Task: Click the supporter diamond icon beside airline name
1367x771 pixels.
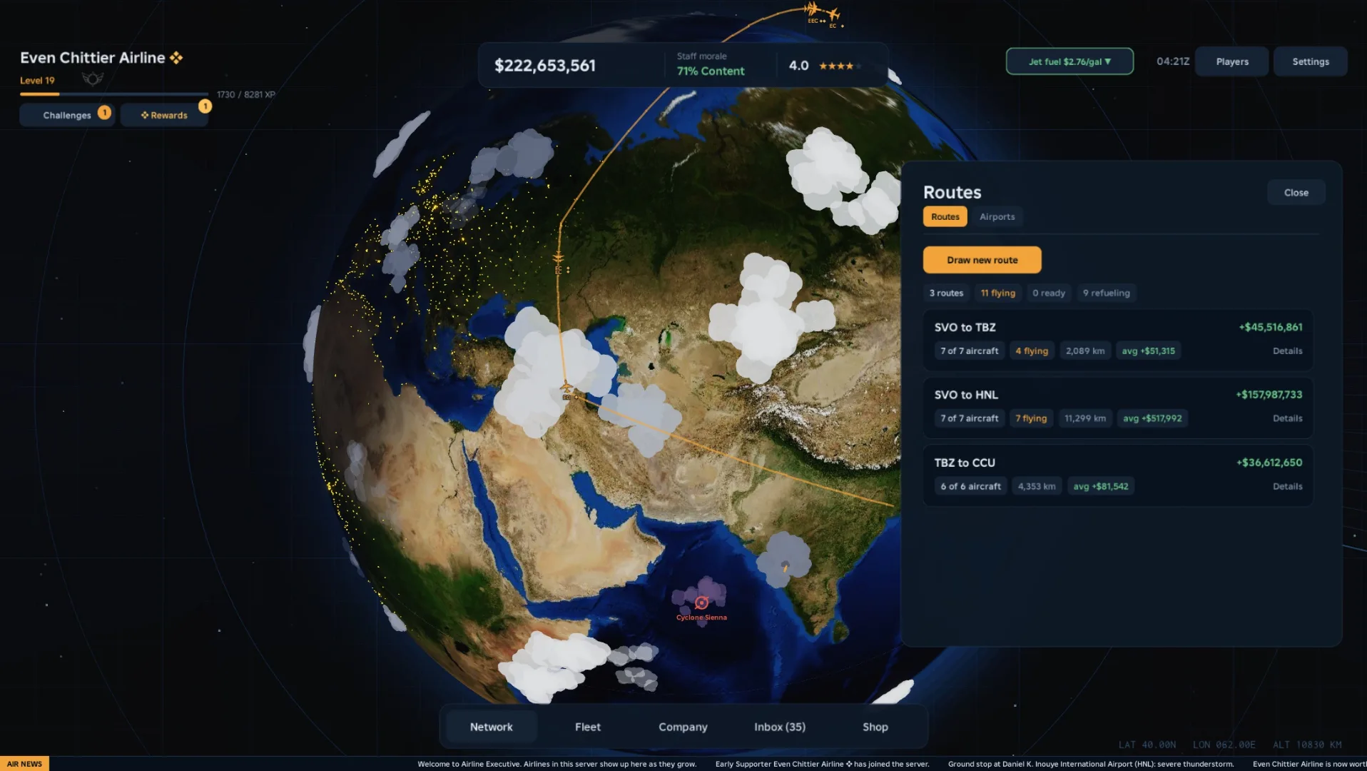Action: (x=176, y=58)
